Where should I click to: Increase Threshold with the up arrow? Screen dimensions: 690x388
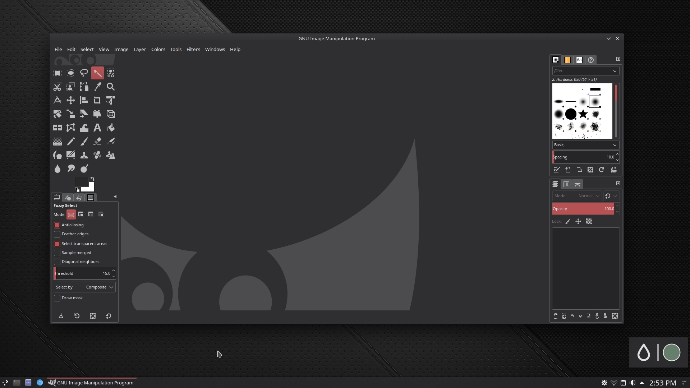coord(114,271)
